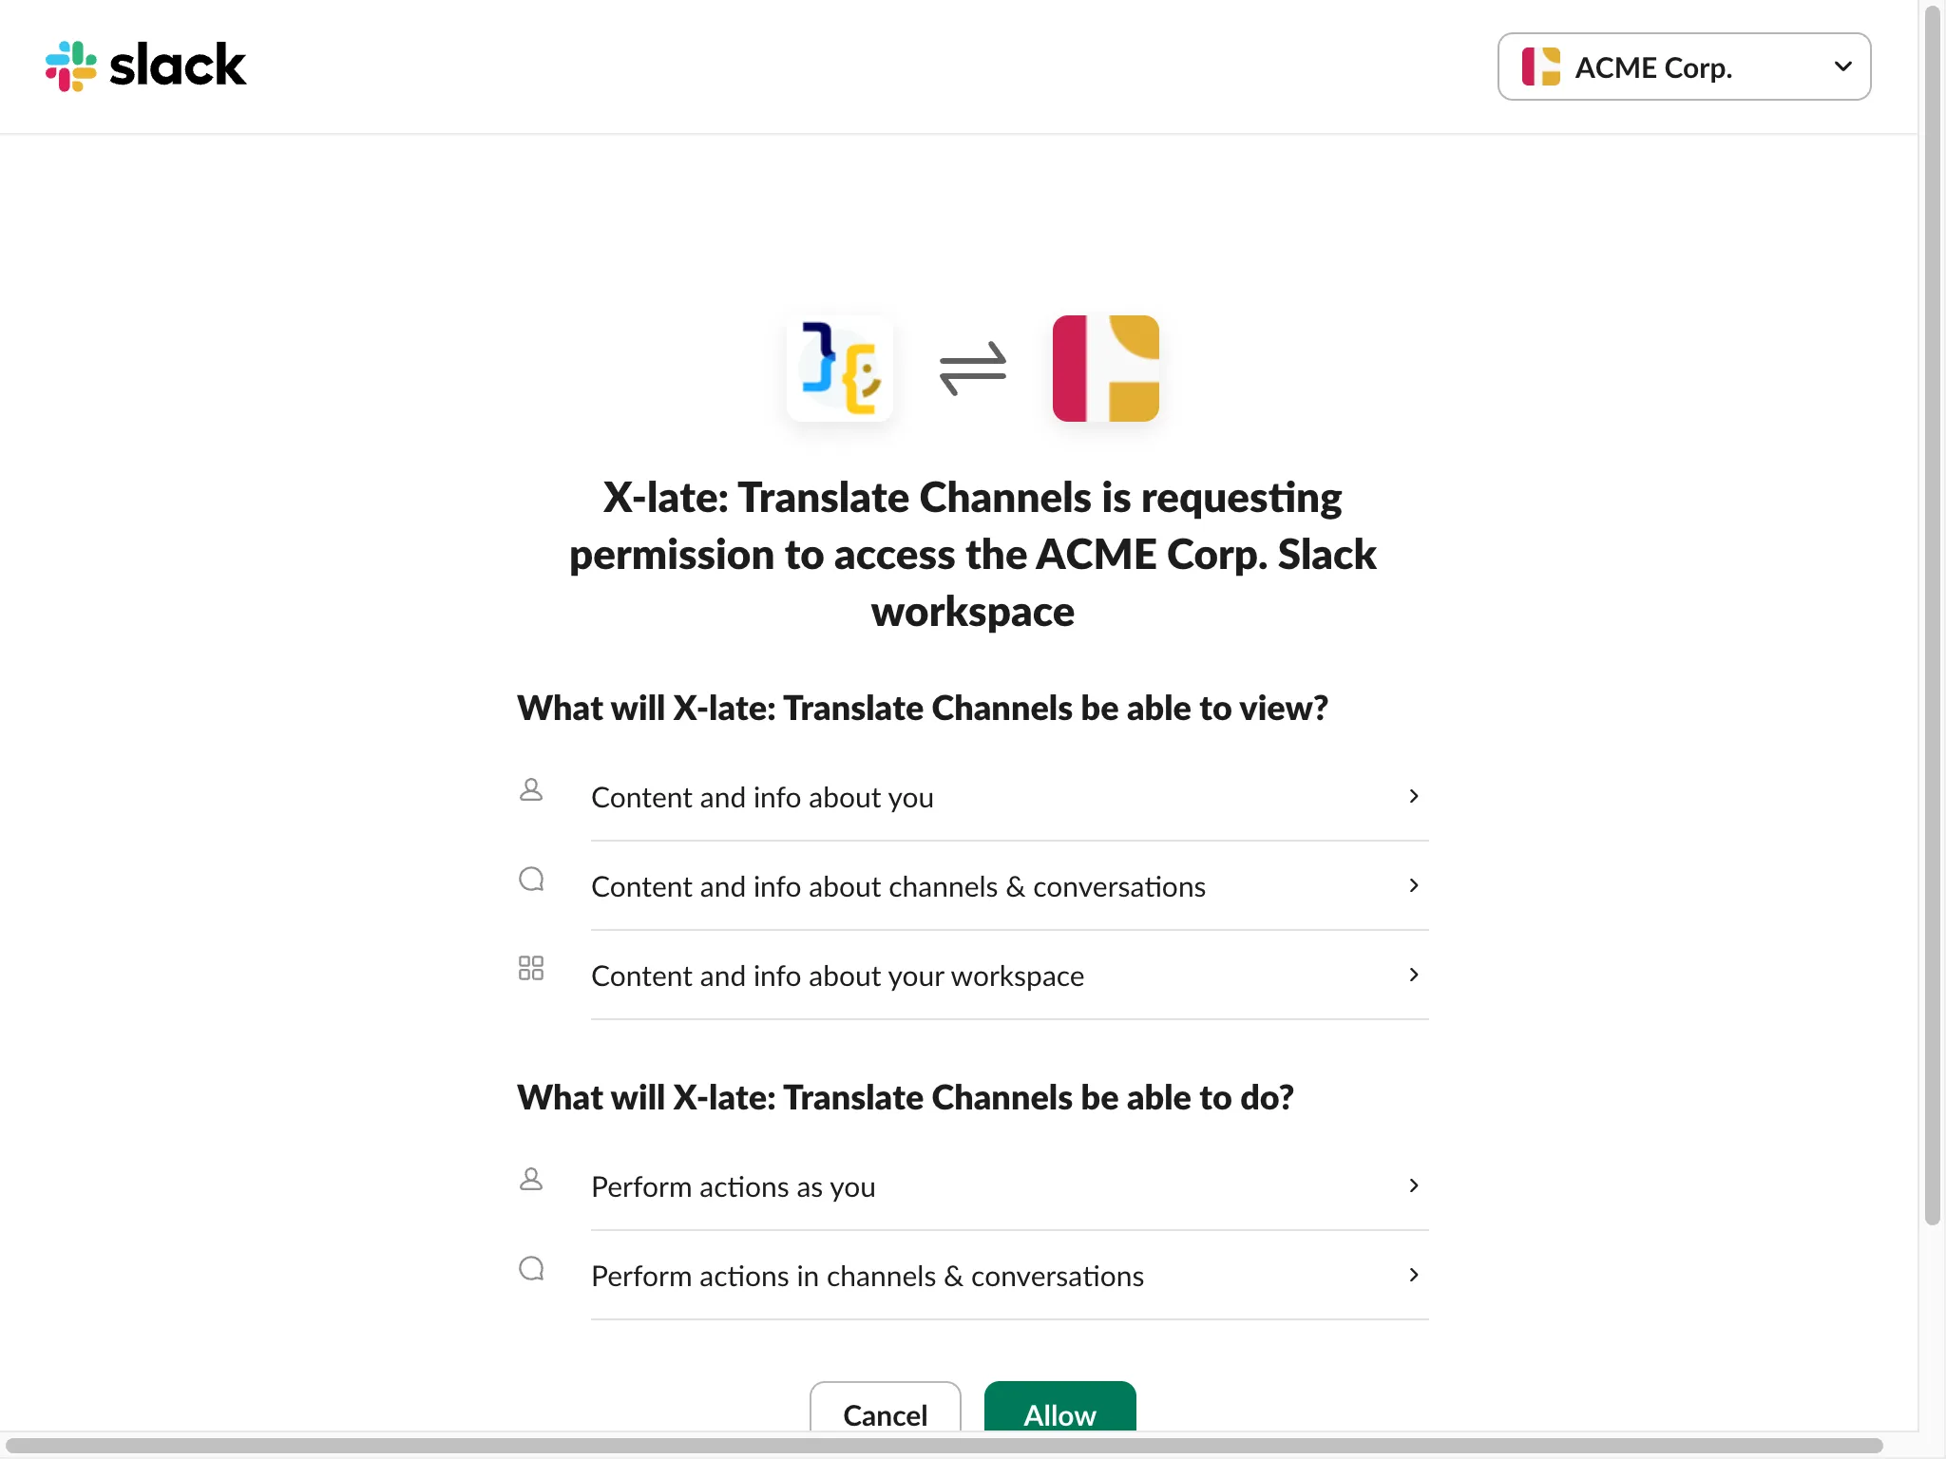Click the vertical scrollbar thumb
Image resolution: width=1946 pixels, height=1459 pixels.
point(1932,615)
